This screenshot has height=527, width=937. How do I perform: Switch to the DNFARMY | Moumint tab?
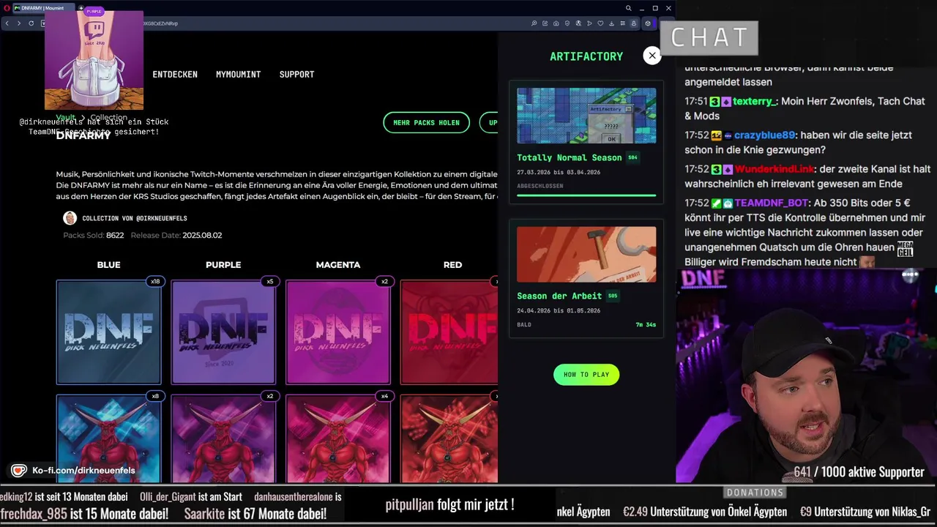(44, 8)
